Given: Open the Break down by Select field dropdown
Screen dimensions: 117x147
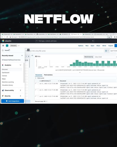Looking at the screenshot, I should tap(106, 57).
